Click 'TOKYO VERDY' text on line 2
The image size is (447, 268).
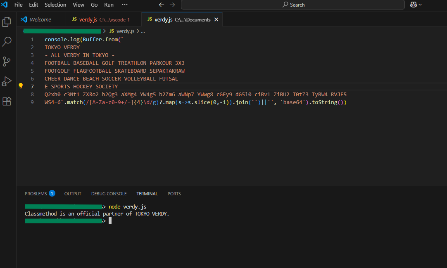[x=62, y=47]
